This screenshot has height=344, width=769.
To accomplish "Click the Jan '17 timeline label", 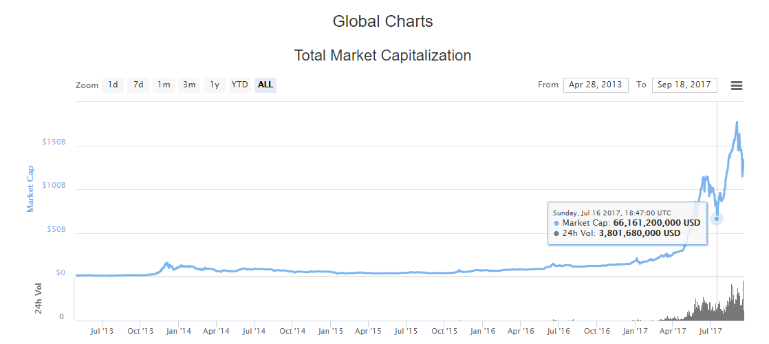I will 635,331.
